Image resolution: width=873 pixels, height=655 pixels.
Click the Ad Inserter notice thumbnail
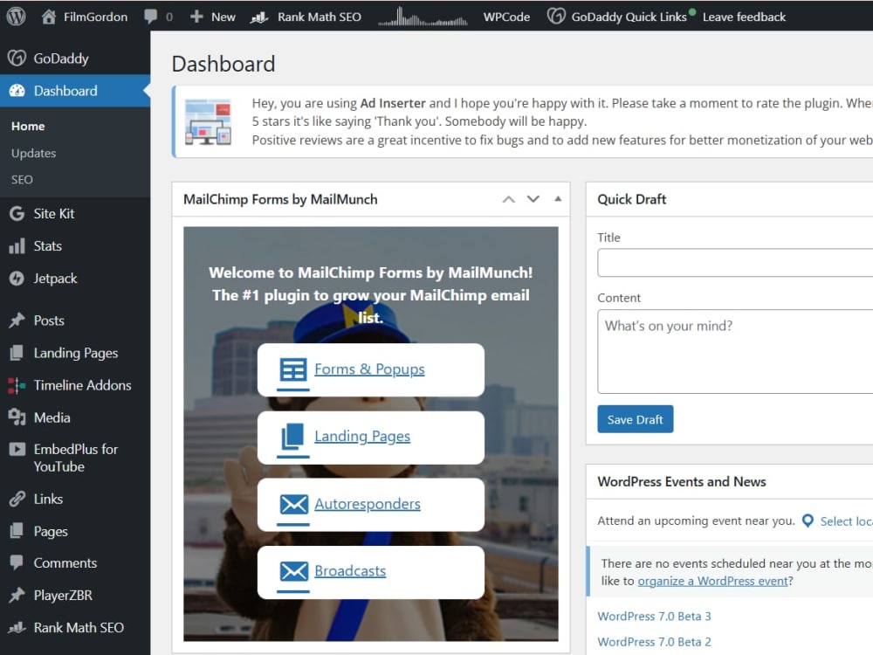208,122
